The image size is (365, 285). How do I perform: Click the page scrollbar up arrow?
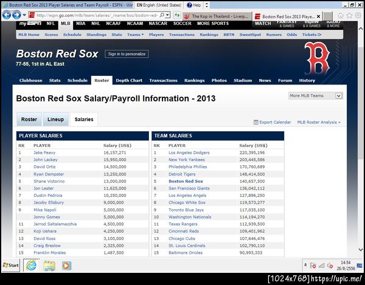tap(361, 29)
